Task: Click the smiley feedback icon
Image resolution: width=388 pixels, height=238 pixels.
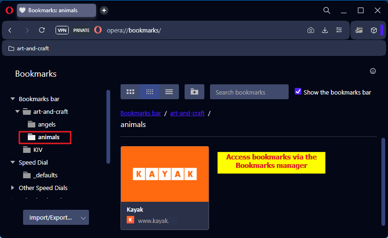Action: click(x=372, y=71)
